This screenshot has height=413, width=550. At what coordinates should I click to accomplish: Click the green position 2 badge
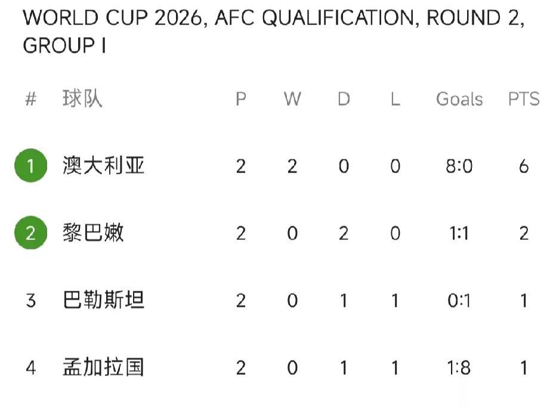coord(31,233)
